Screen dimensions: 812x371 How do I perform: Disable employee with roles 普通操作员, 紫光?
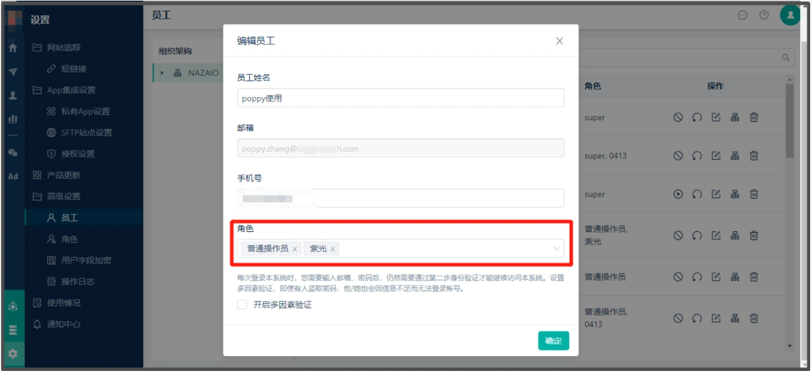tap(678, 236)
